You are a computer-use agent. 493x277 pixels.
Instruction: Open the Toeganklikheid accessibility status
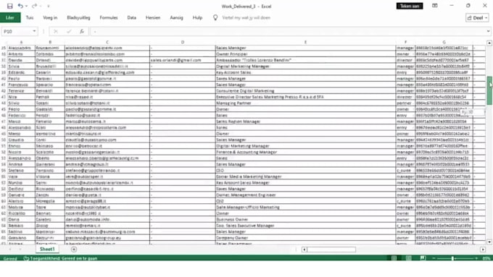coord(60,258)
